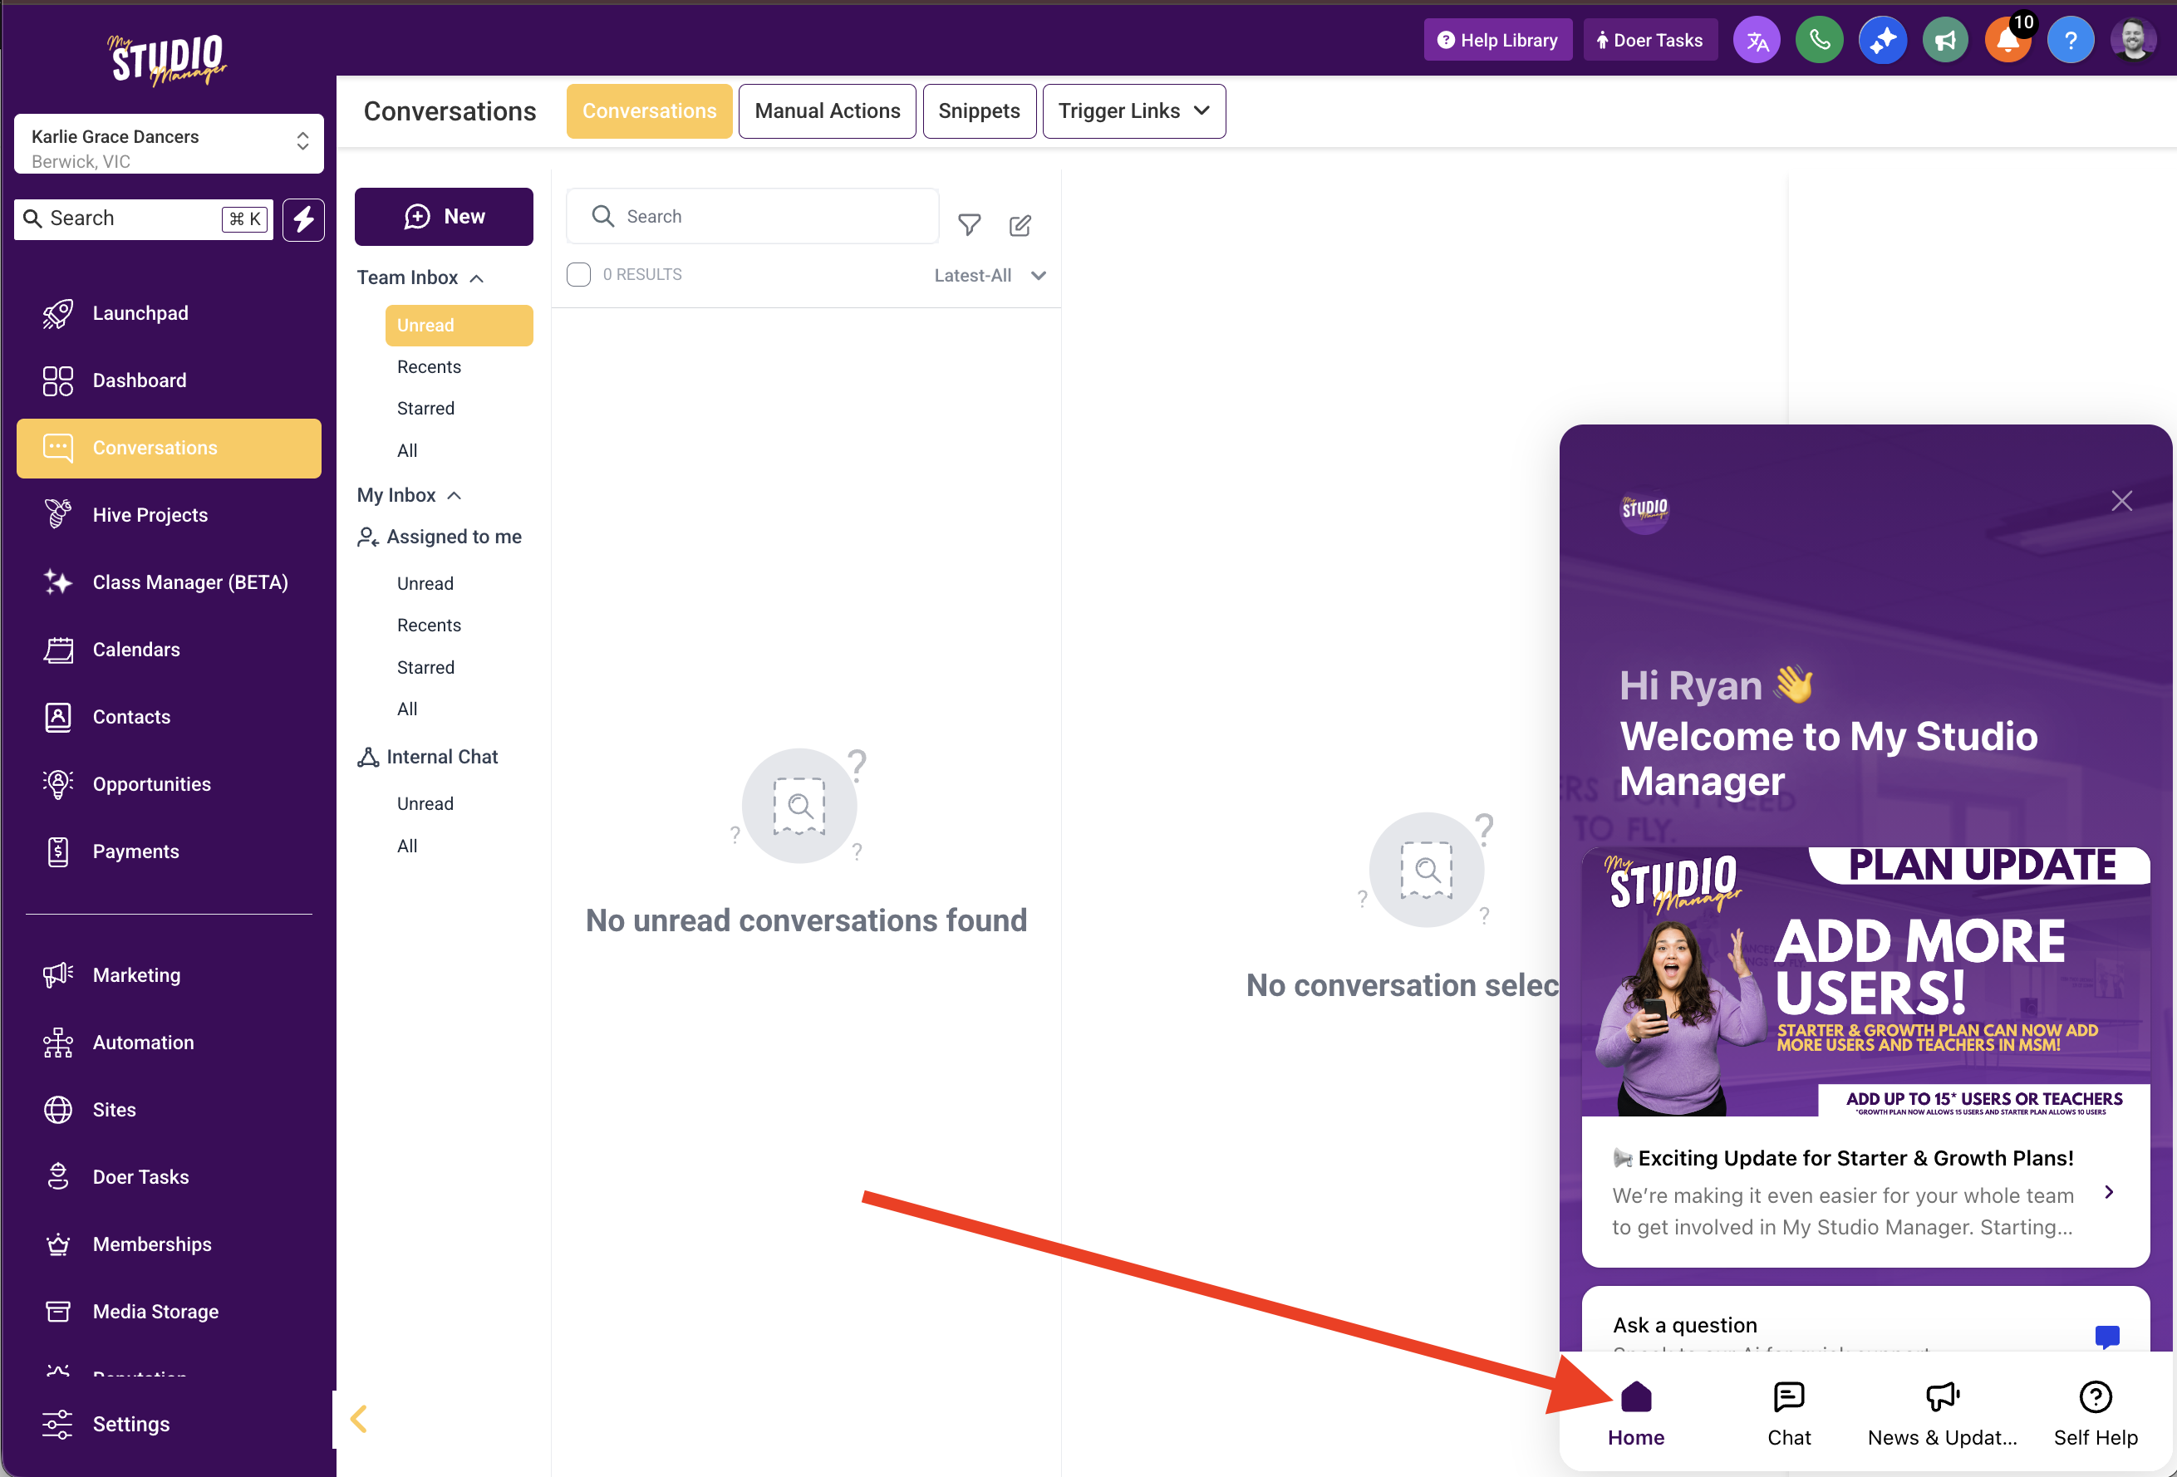Open the Karlie Grace Dancers account switcher

pos(169,145)
